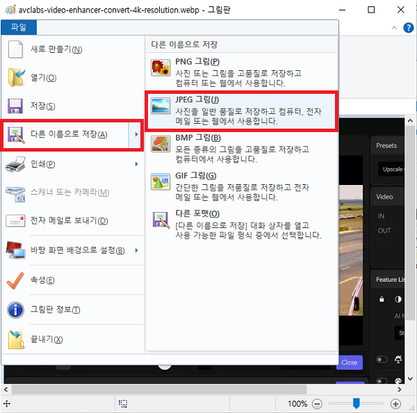Click the Save As (다른 이름으로 저장) floppy-pencil icon
This screenshot has width=417, height=413.
[16, 135]
